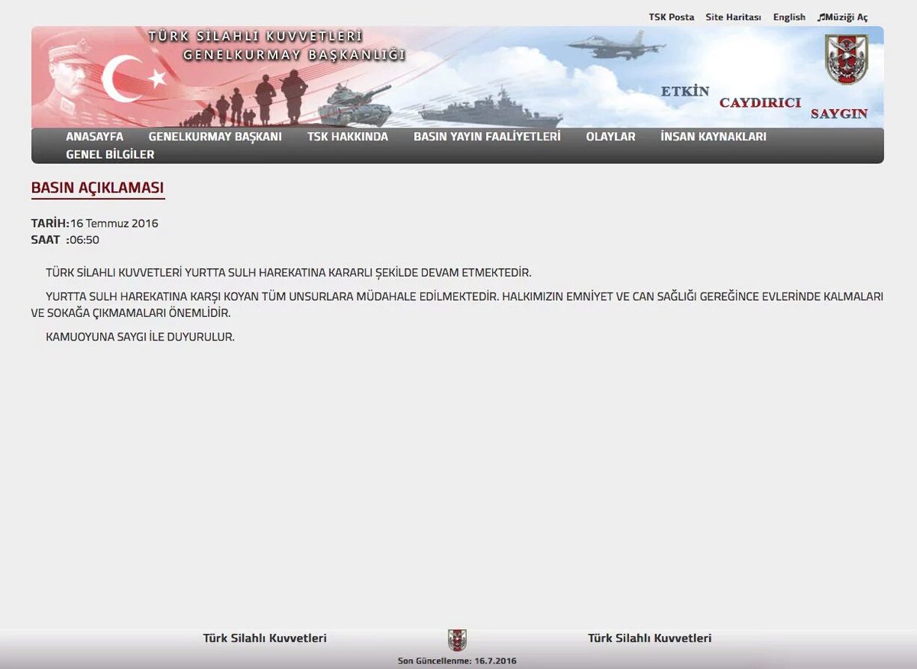Click the Son Güncellenme: 16.7.2016 text
Viewport: 917px width, 669px height.
457,661
